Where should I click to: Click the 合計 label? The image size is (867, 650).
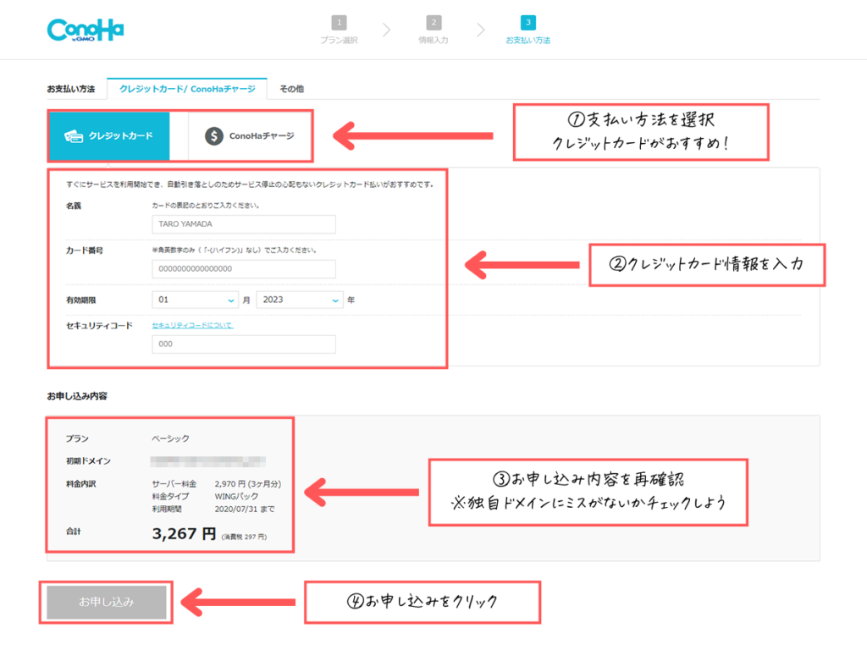coord(74,532)
